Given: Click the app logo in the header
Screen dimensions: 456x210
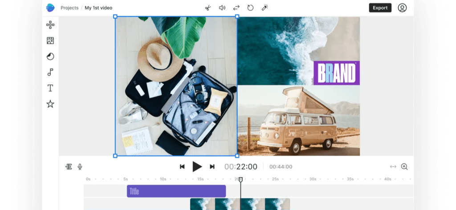Looking at the screenshot, I should coord(50,8).
